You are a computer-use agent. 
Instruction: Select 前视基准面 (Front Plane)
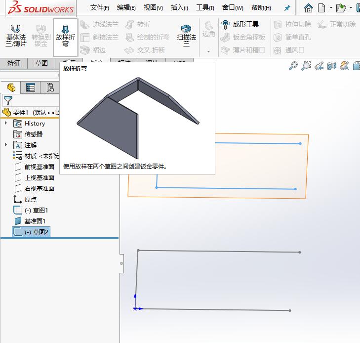pyautogui.click(x=34, y=167)
